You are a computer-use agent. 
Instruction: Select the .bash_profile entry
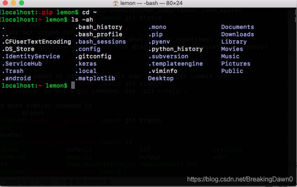pos(99,34)
